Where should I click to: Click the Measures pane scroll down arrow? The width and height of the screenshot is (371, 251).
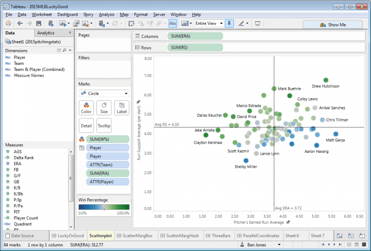[71, 227]
